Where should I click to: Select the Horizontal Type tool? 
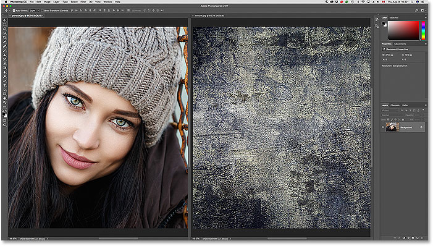click(4, 85)
